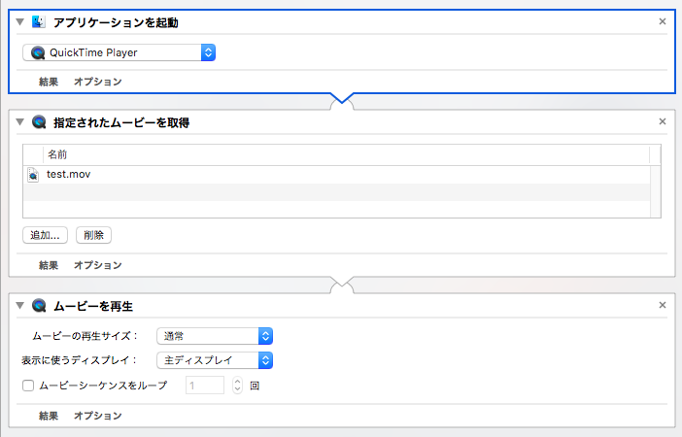Click the loop count stepper arrows
The width and height of the screenshot is (682, 437).
[x=237, y=386]
